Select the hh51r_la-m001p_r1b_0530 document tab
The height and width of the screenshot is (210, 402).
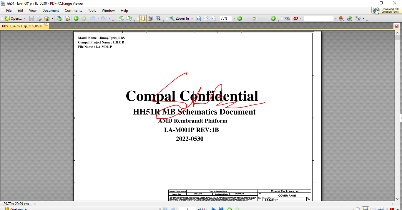pos(22,26)
